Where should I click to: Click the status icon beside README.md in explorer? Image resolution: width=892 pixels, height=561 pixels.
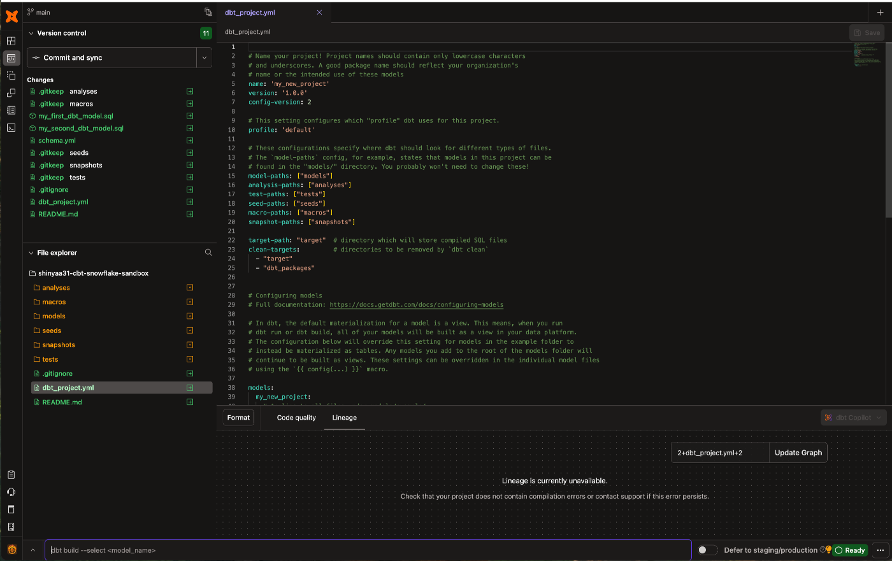(x=190, y=402)
